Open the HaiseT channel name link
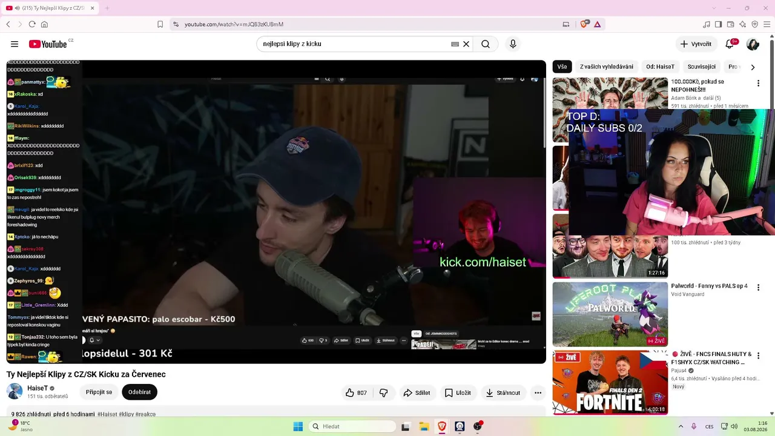Screen dimensions: 775x436 [38, 388]
